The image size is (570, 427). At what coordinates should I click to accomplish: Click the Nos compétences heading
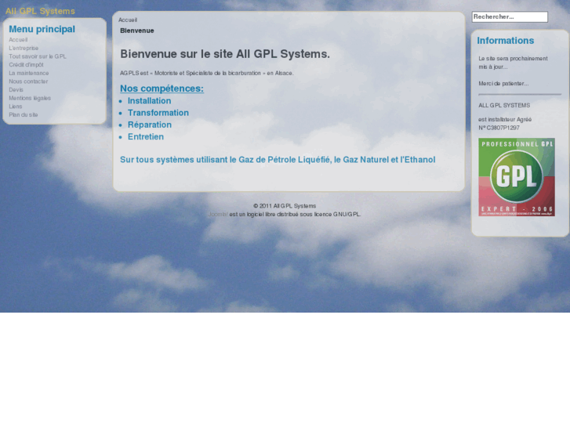[162, 89]
